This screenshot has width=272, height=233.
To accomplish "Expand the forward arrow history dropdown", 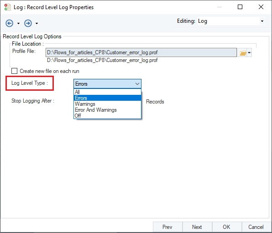I will pyautogui.click(x=37, y=23).
